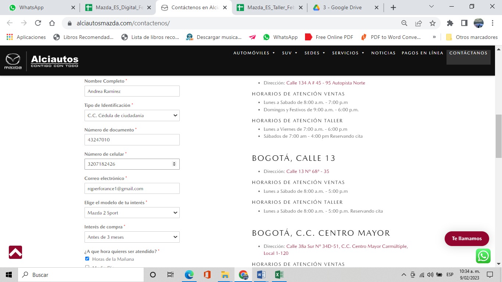Expand the SERVICIOS nav menu
502x282 pixels.
tap(348, 53)
